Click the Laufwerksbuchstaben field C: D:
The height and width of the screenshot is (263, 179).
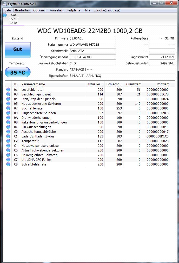click(92, 63)
